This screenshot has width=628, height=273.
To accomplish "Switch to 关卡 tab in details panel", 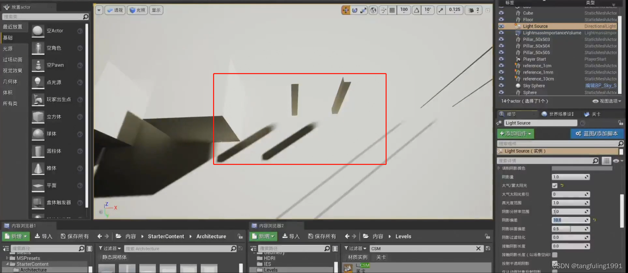I will 592,114.
